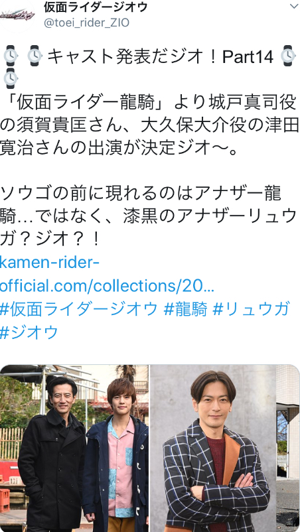
Task: Open the 仮面ライダージオウ account name
Action: pos(96,7)
